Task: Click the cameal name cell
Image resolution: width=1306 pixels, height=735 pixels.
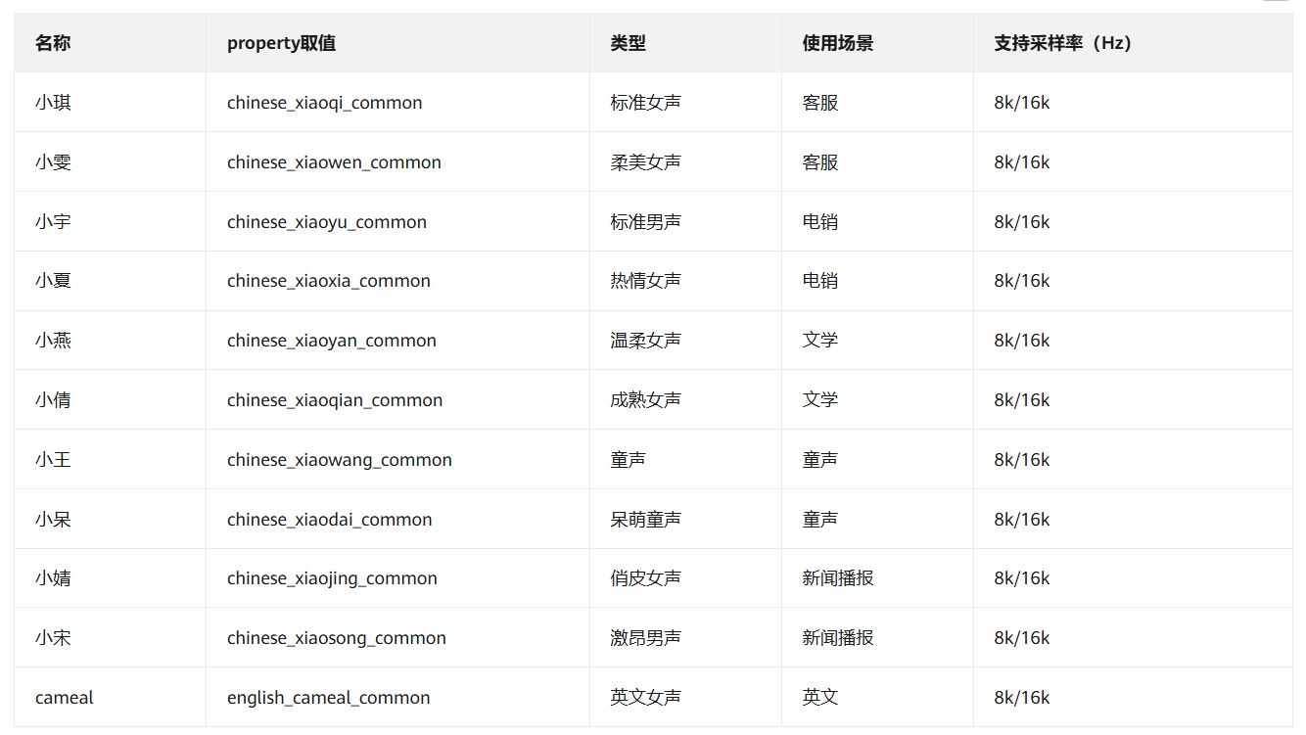Action: click(65, 698)
